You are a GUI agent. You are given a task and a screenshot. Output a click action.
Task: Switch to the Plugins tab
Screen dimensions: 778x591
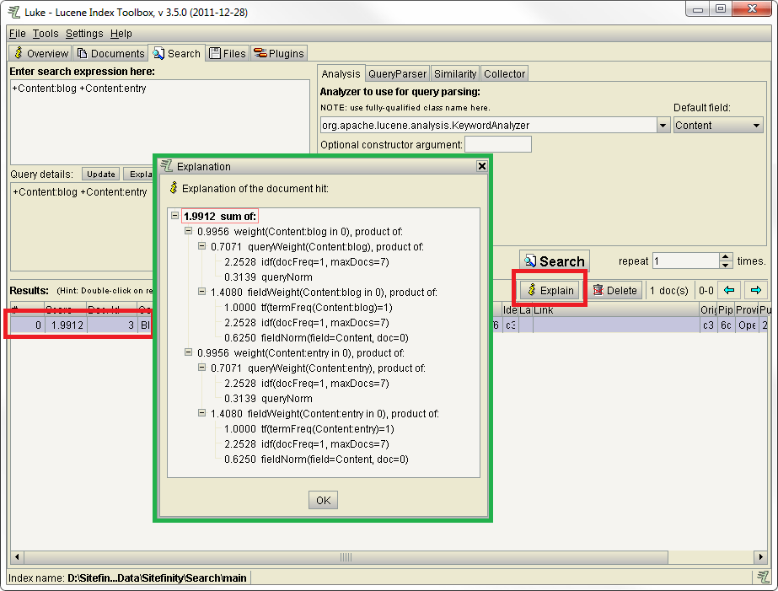[x=279, y=53]
